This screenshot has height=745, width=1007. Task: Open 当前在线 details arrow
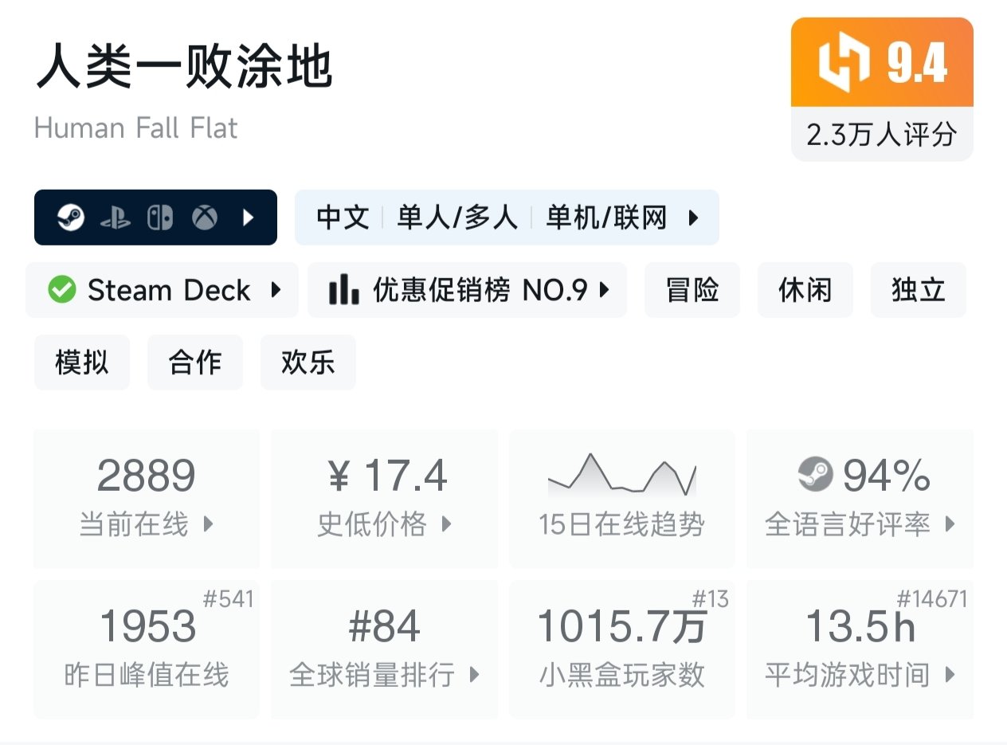tap(209, 524)
